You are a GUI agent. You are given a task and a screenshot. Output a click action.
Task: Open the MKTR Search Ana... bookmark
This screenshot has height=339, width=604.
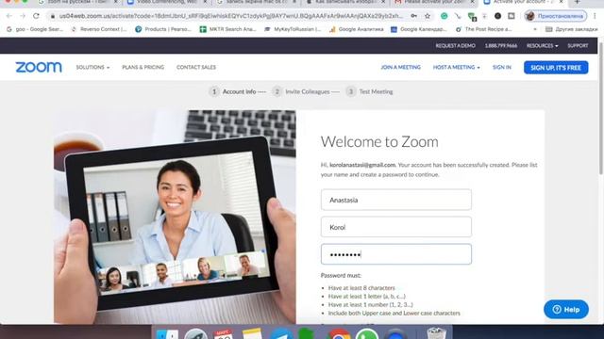click(228, 29)
